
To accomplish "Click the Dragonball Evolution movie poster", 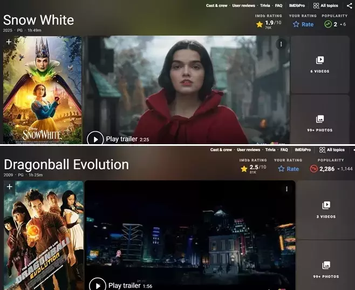I will pos(44,235).
